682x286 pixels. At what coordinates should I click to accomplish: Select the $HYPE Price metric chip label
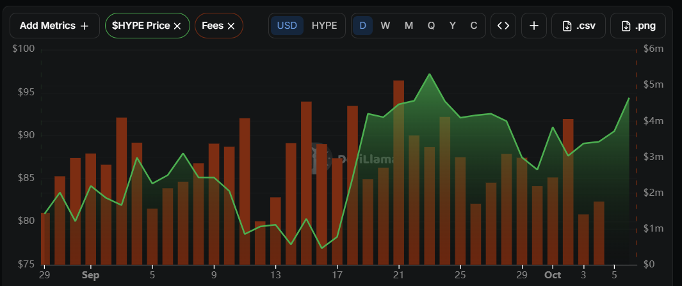pos(141,26)
